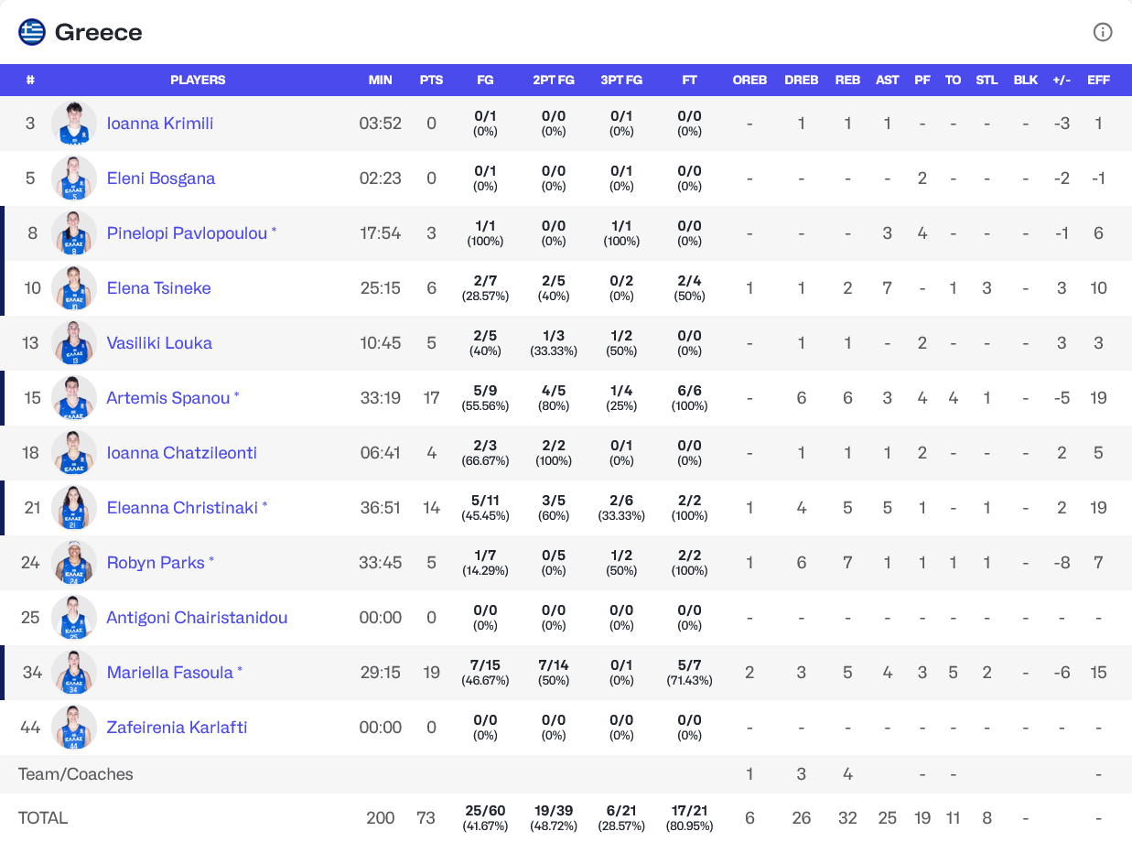Image resolution: width=1132 pixels, height=842 pixels.
Task: Click Eleanna Christinaki's name link
Action: (x=182, y=508)
